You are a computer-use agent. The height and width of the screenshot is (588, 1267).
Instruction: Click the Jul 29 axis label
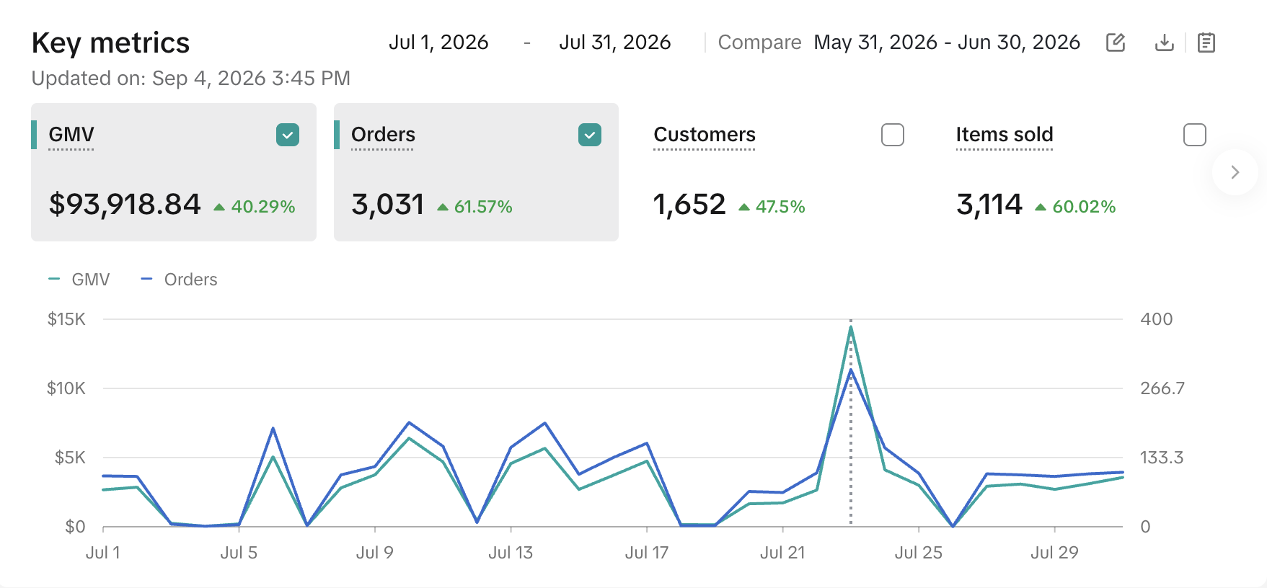pos(1054,553)
